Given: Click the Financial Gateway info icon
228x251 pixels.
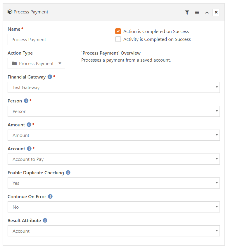Looking at the screenshot, I should pyautogui.click(x=50, y=77).
